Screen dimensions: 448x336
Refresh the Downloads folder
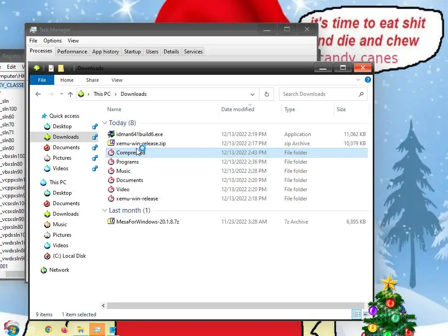266,94
